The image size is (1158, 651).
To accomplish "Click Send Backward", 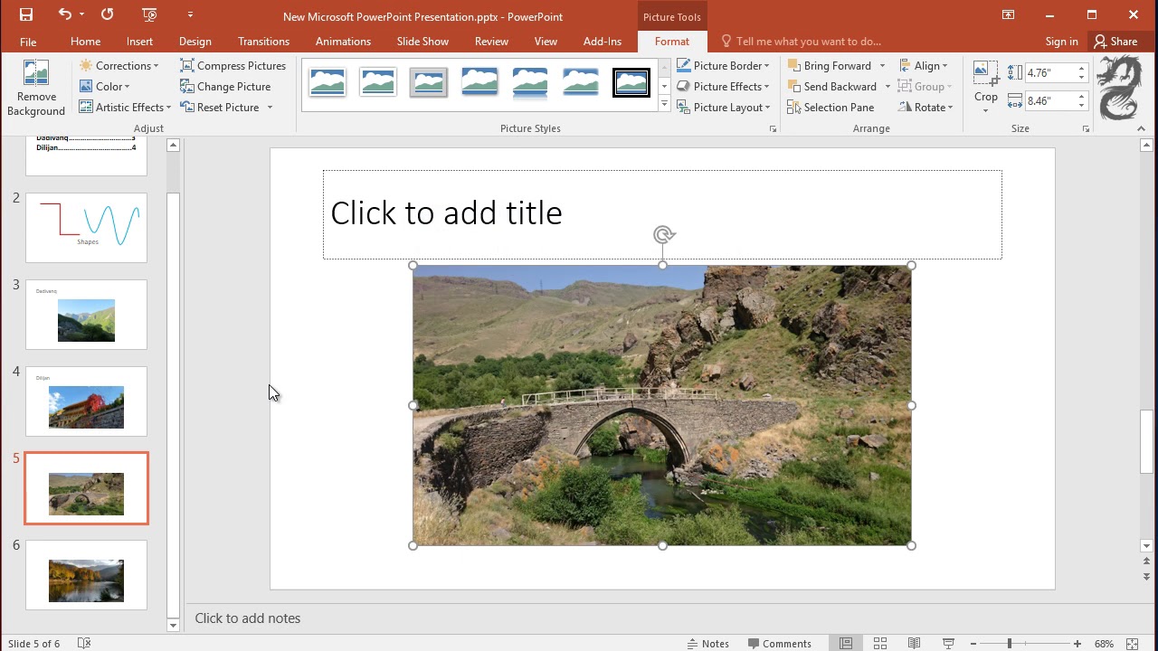I will (x=832, y=87).
